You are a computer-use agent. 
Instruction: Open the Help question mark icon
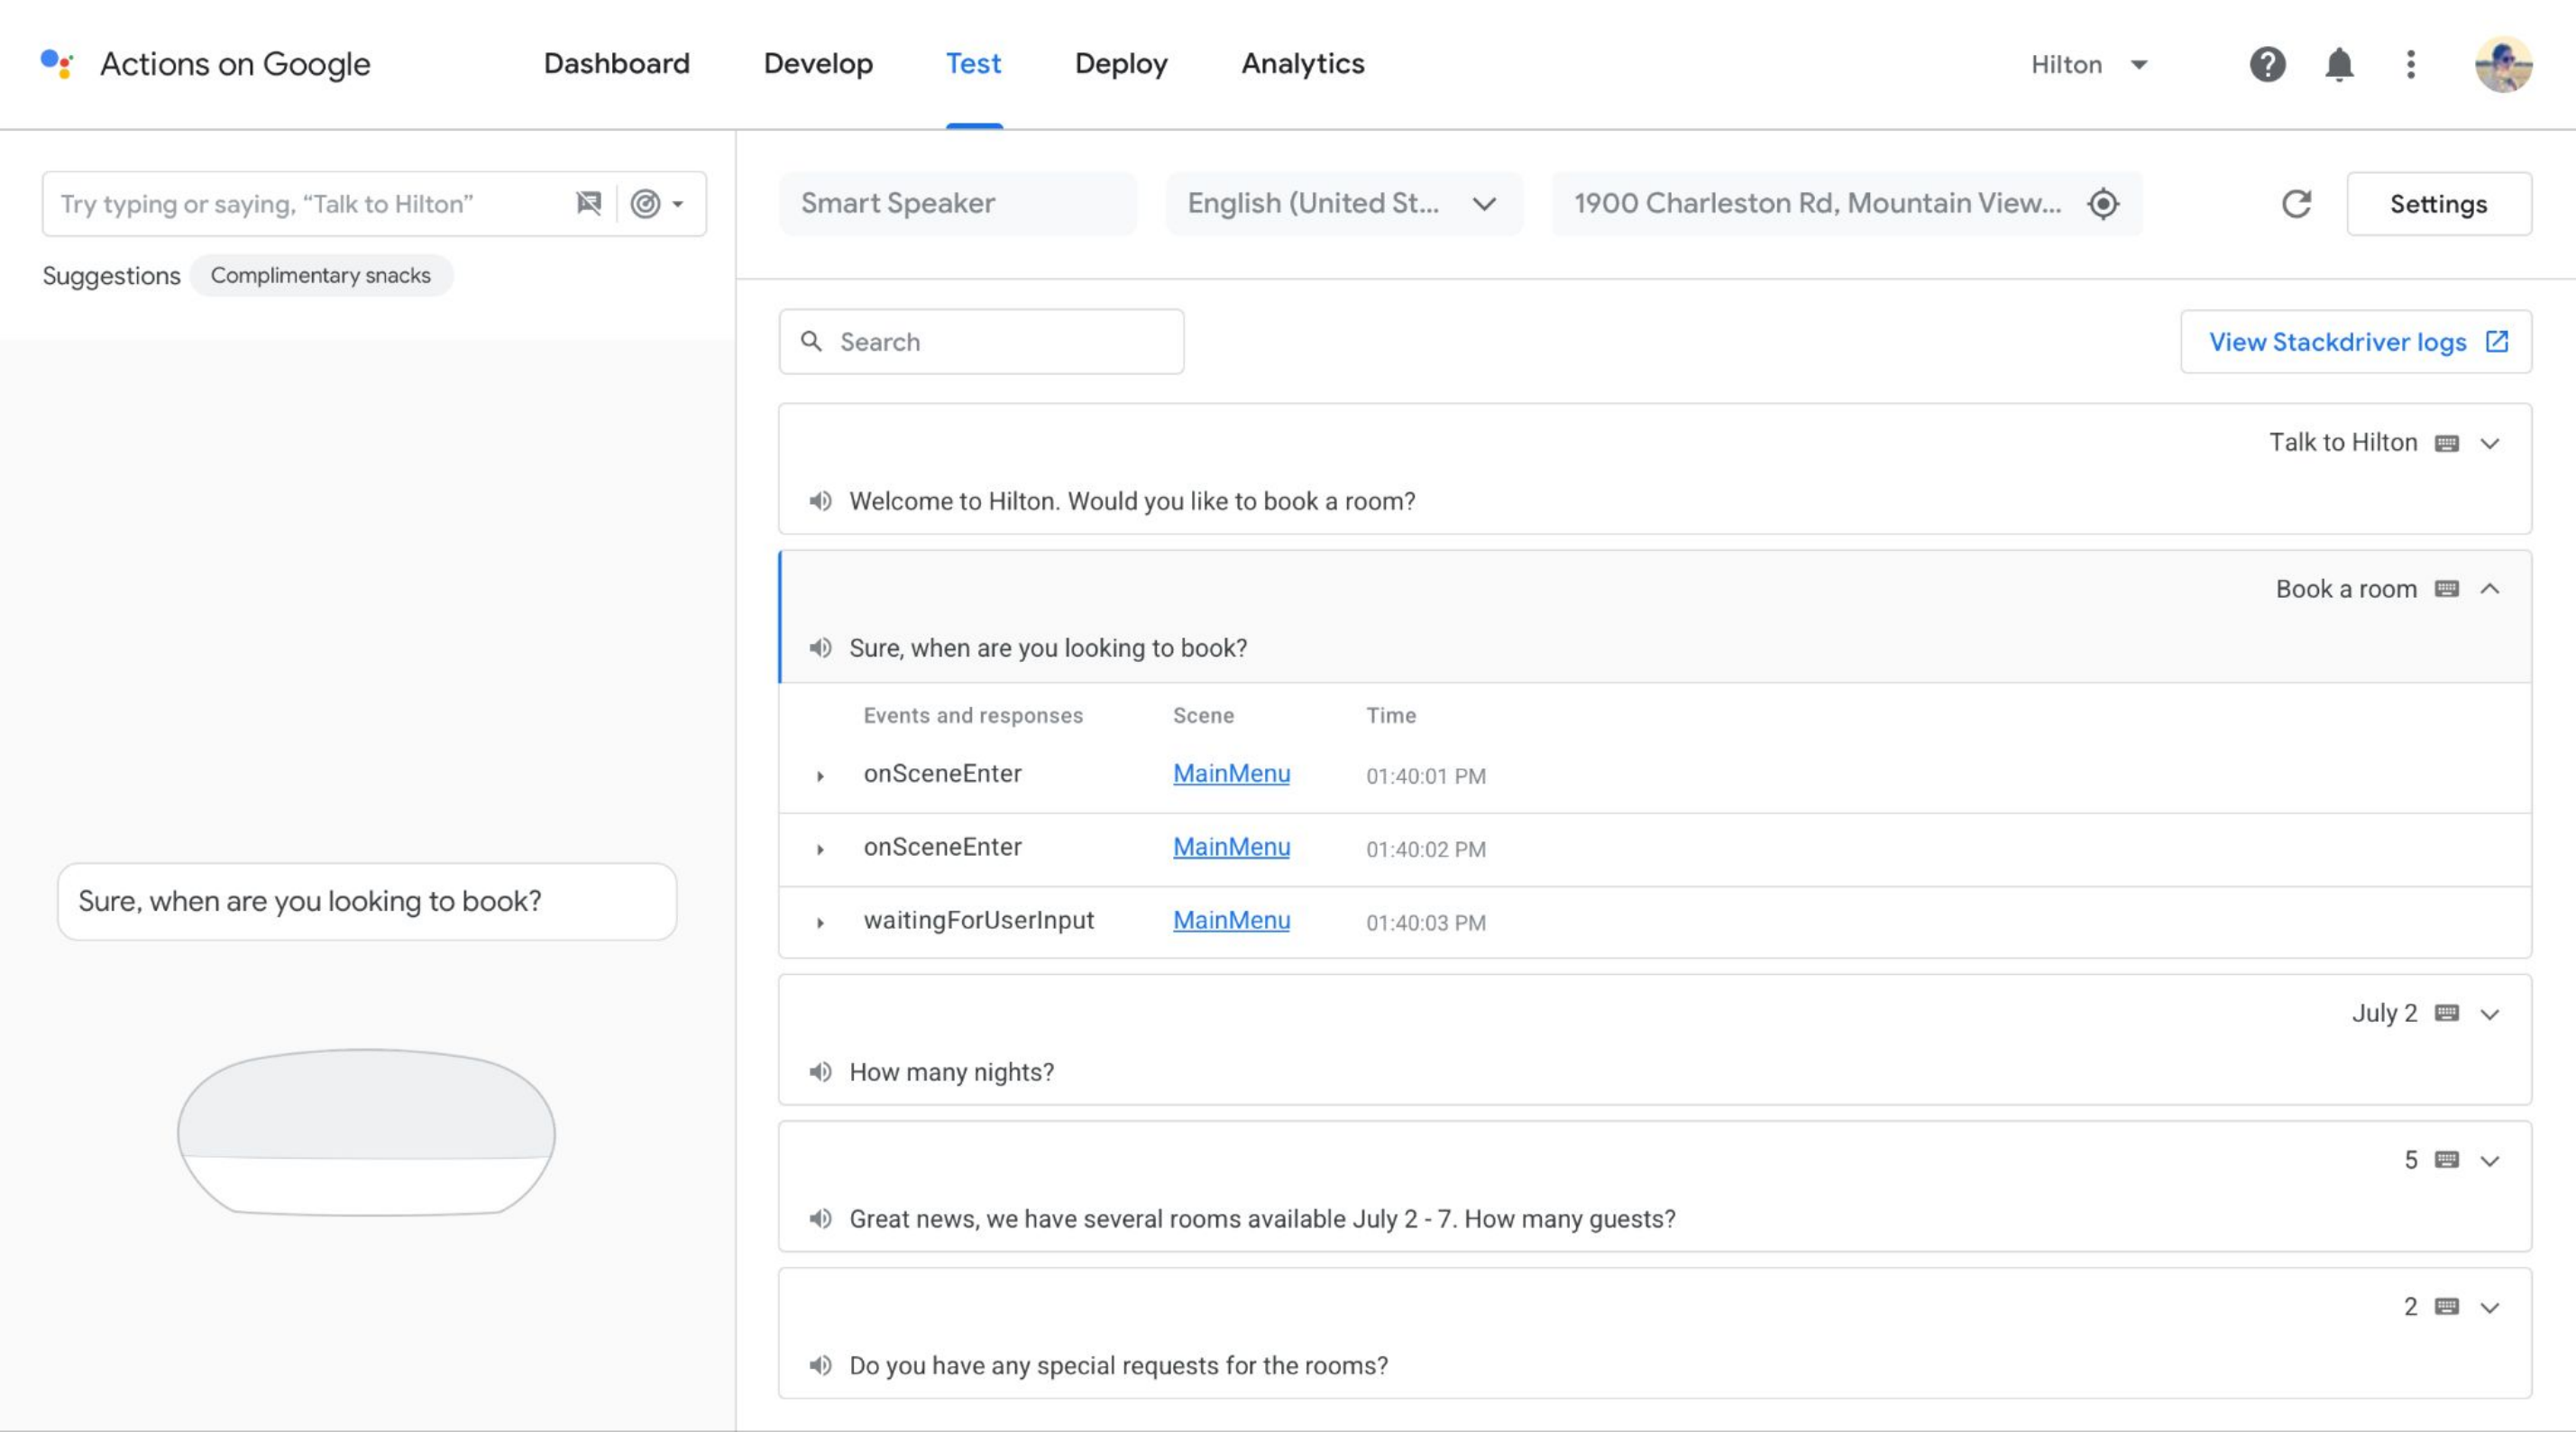[2267, 64]
